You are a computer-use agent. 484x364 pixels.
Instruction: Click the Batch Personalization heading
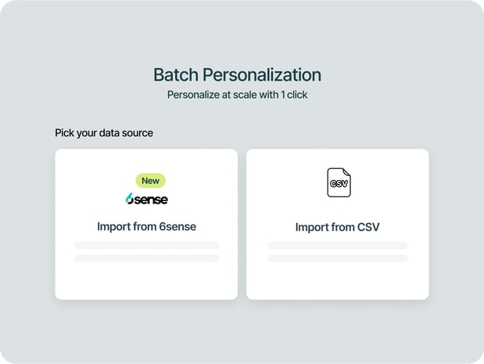point(237,75)
